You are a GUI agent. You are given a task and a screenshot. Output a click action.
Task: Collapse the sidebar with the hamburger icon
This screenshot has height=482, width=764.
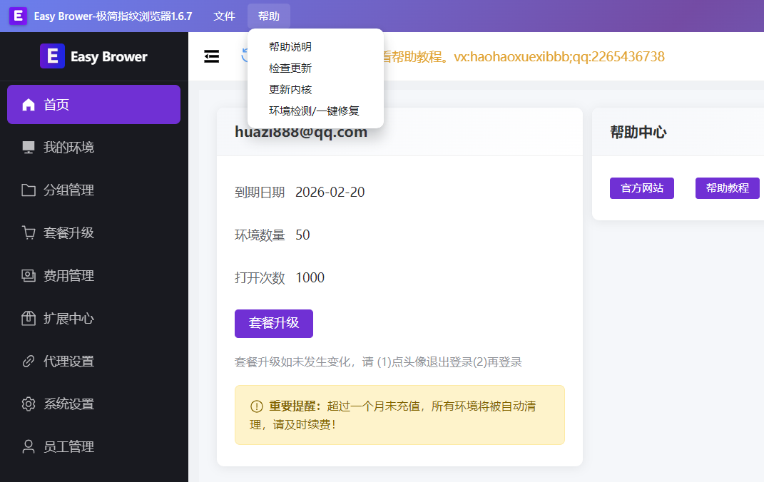point(212,56)
